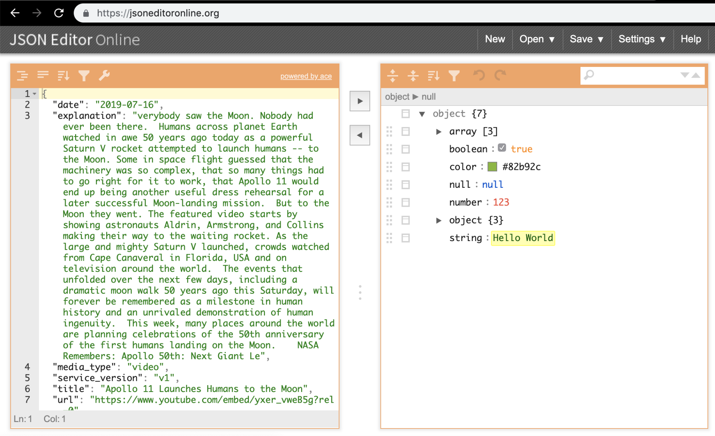The width and height of the screenshot is (715, 436).
Task: Undo last action in tree editor
Action: point(479,75)
